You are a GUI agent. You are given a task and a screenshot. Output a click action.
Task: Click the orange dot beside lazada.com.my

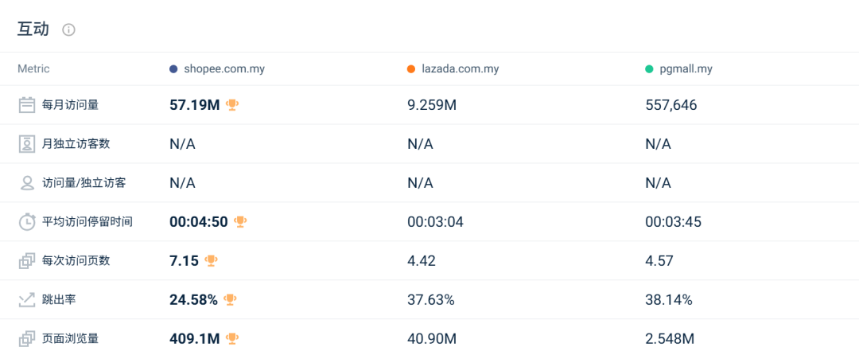[x=411, y=69]
